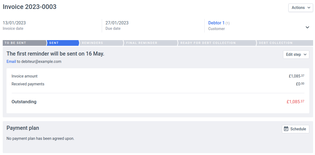Screen dimensions: 315x155
Task: Expand the customer details chevron
Action: (307, 27)
